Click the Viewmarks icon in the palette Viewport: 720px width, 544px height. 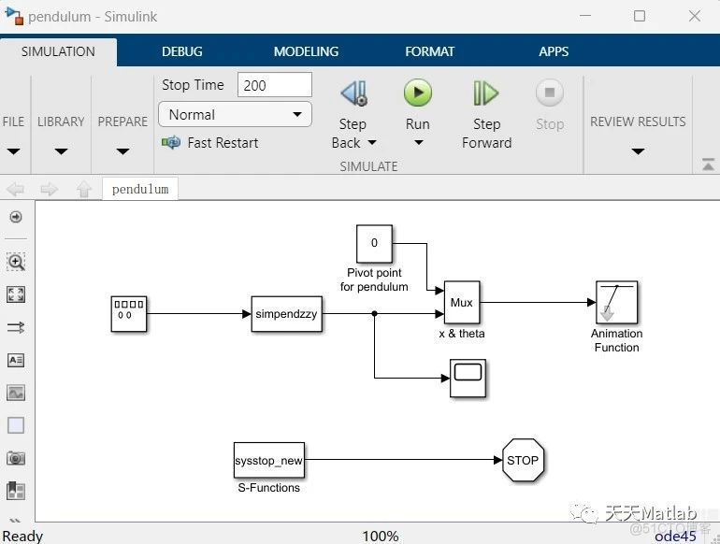pos(16,491)
